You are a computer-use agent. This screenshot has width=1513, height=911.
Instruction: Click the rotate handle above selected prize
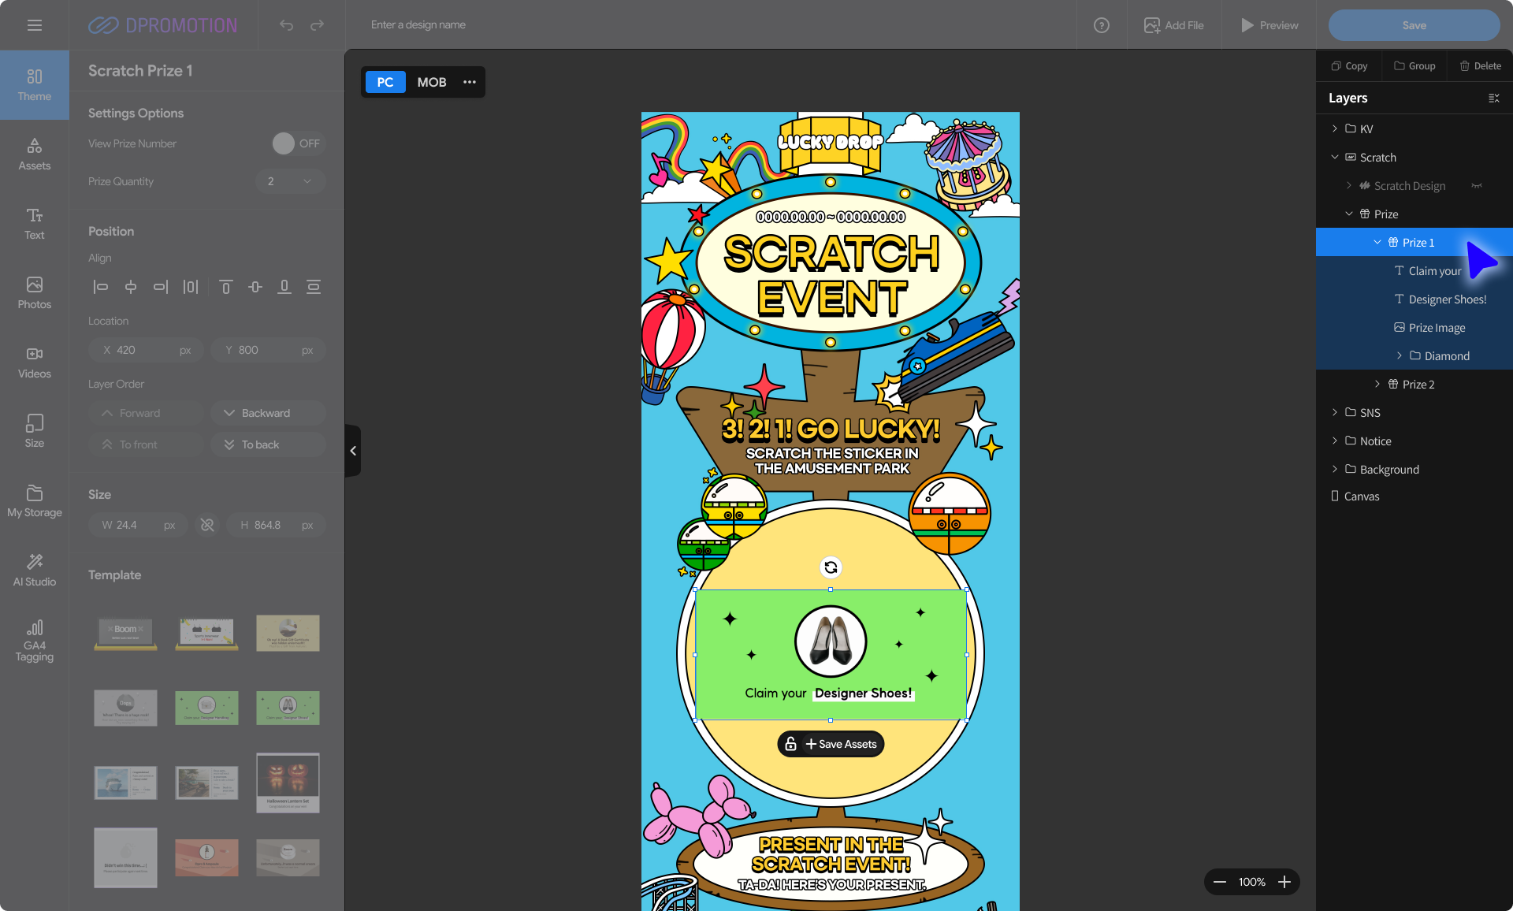tap(831, 567)
